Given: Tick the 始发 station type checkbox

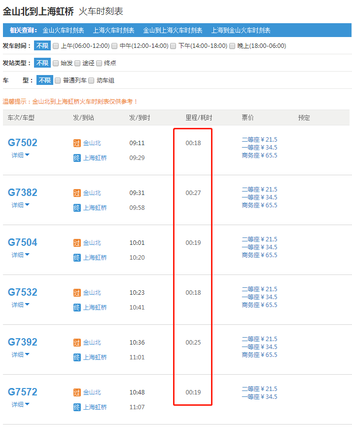Looking at the screenshot, I should [x=56, y=63].
